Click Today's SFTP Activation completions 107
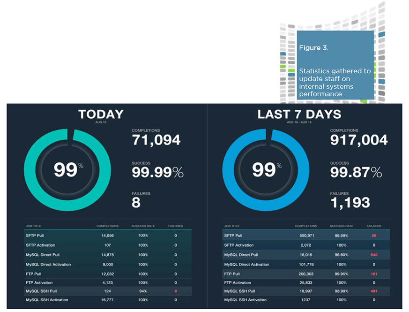This screenshot has width=409, height=312. pyautogui.click(x=107, y=245)
